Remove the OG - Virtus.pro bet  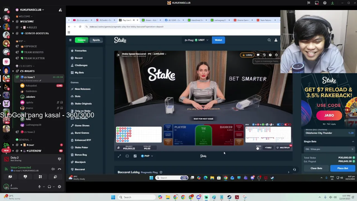[x=353, y=149]
